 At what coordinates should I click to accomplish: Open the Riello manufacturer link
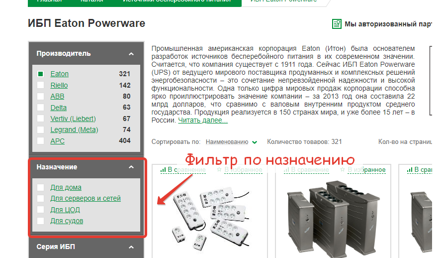pyautogui.click(x=59, y=85)
